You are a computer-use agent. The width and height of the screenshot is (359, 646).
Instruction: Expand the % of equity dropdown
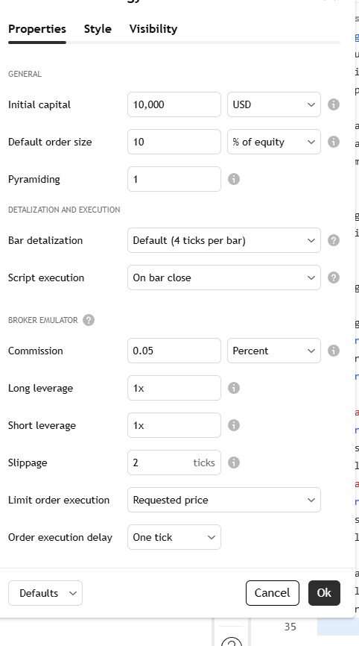pyautogui.click(x=274, y=142)
